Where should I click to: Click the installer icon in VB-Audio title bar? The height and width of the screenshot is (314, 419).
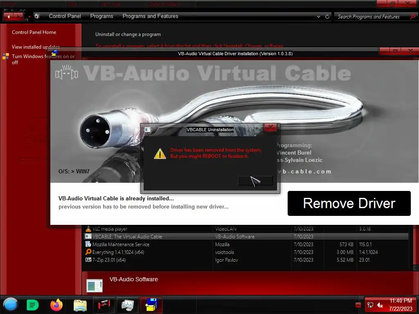pos(55,53)
